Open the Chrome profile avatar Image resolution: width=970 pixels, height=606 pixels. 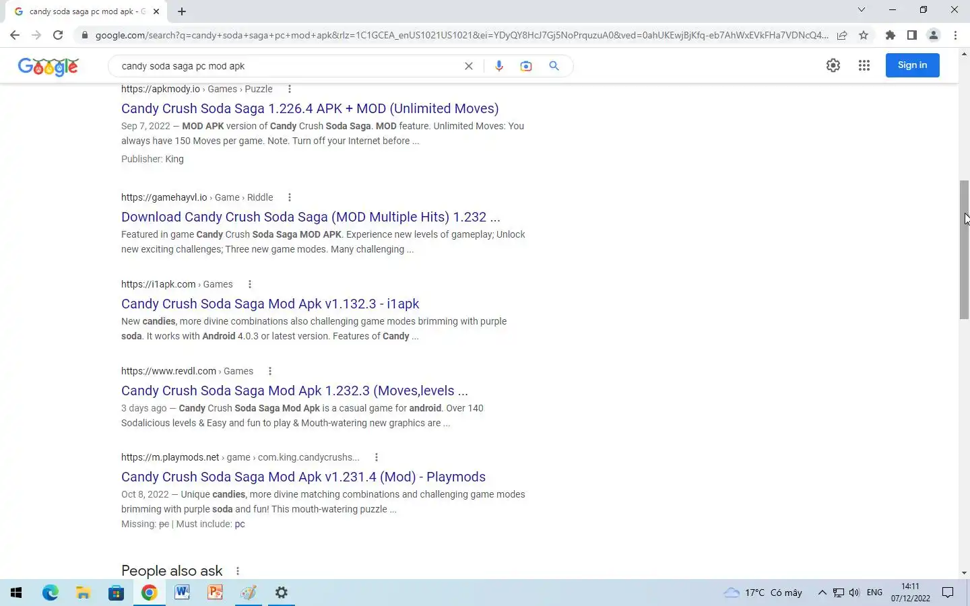tap(934, 35)
